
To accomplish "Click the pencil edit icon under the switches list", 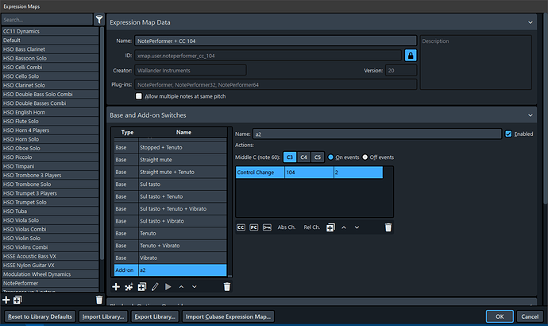I will [155, 287].
